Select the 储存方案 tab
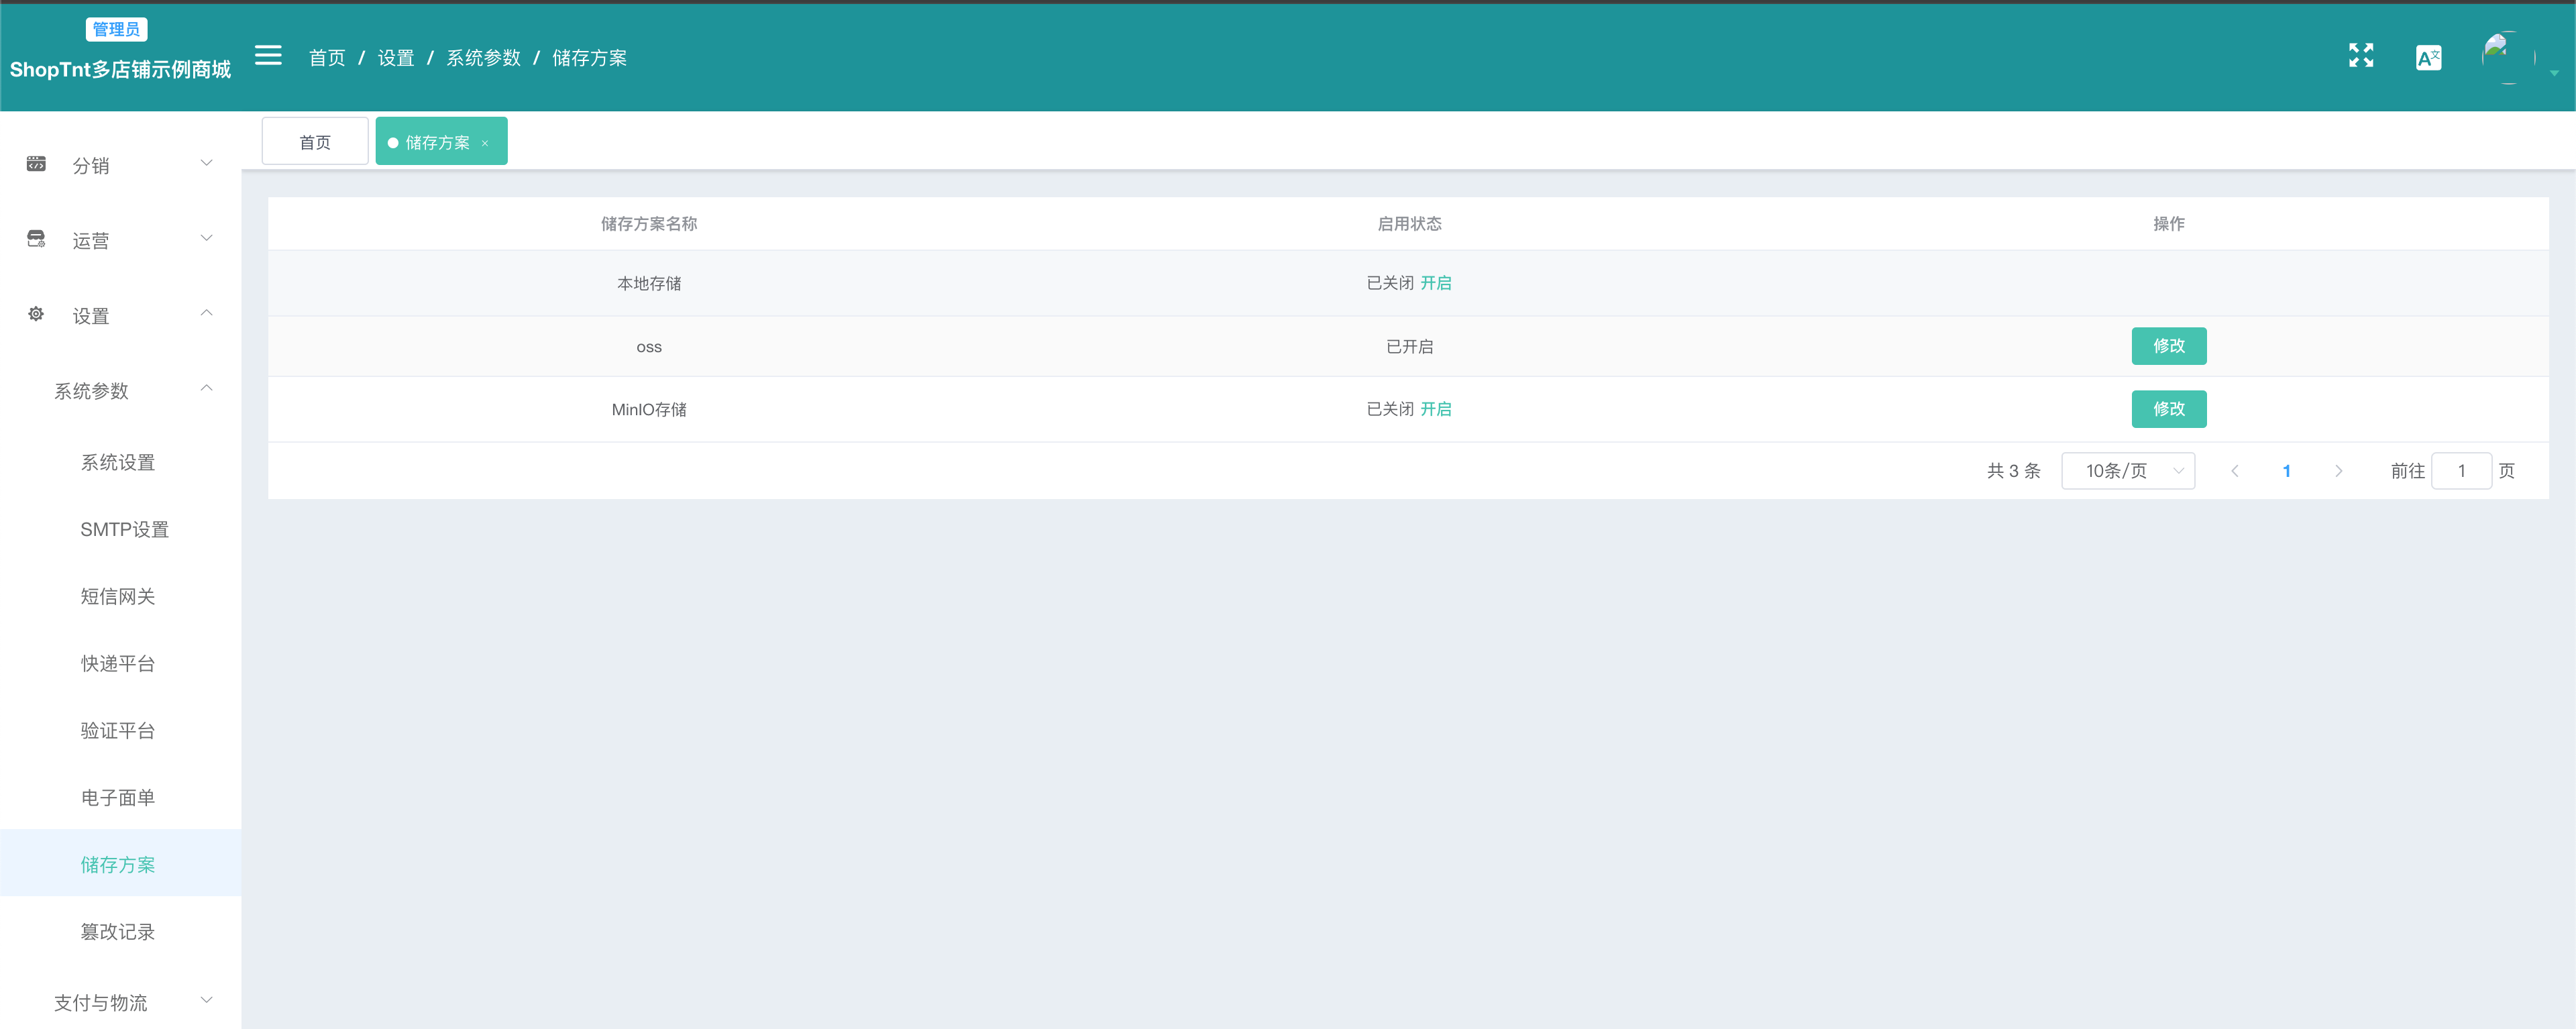2576x1029 pixels. (441, 142)
